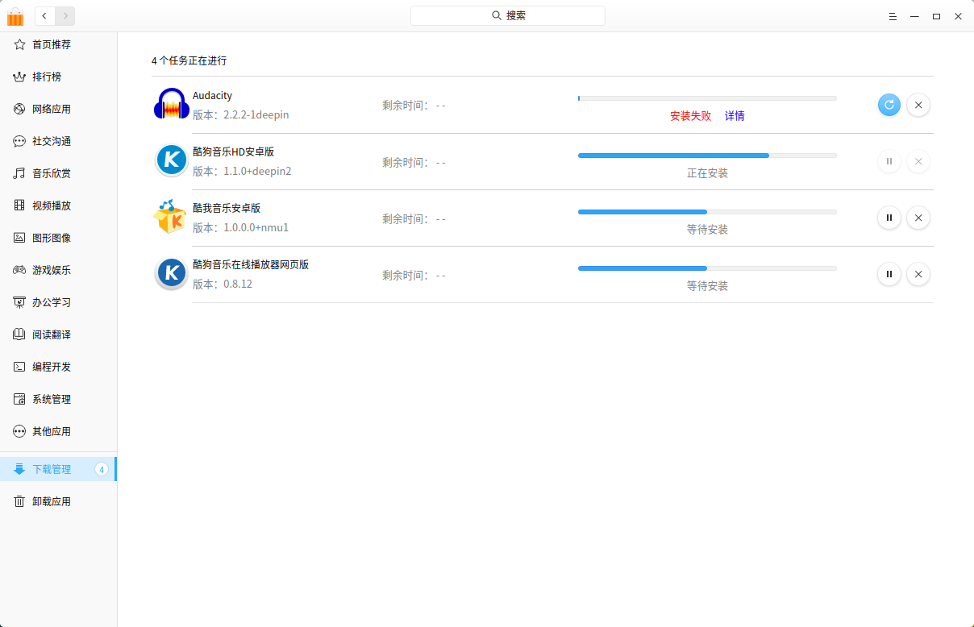Screen dimensions: 974x627
Task: Click the download count badge 4
Action: coord(102,469)
